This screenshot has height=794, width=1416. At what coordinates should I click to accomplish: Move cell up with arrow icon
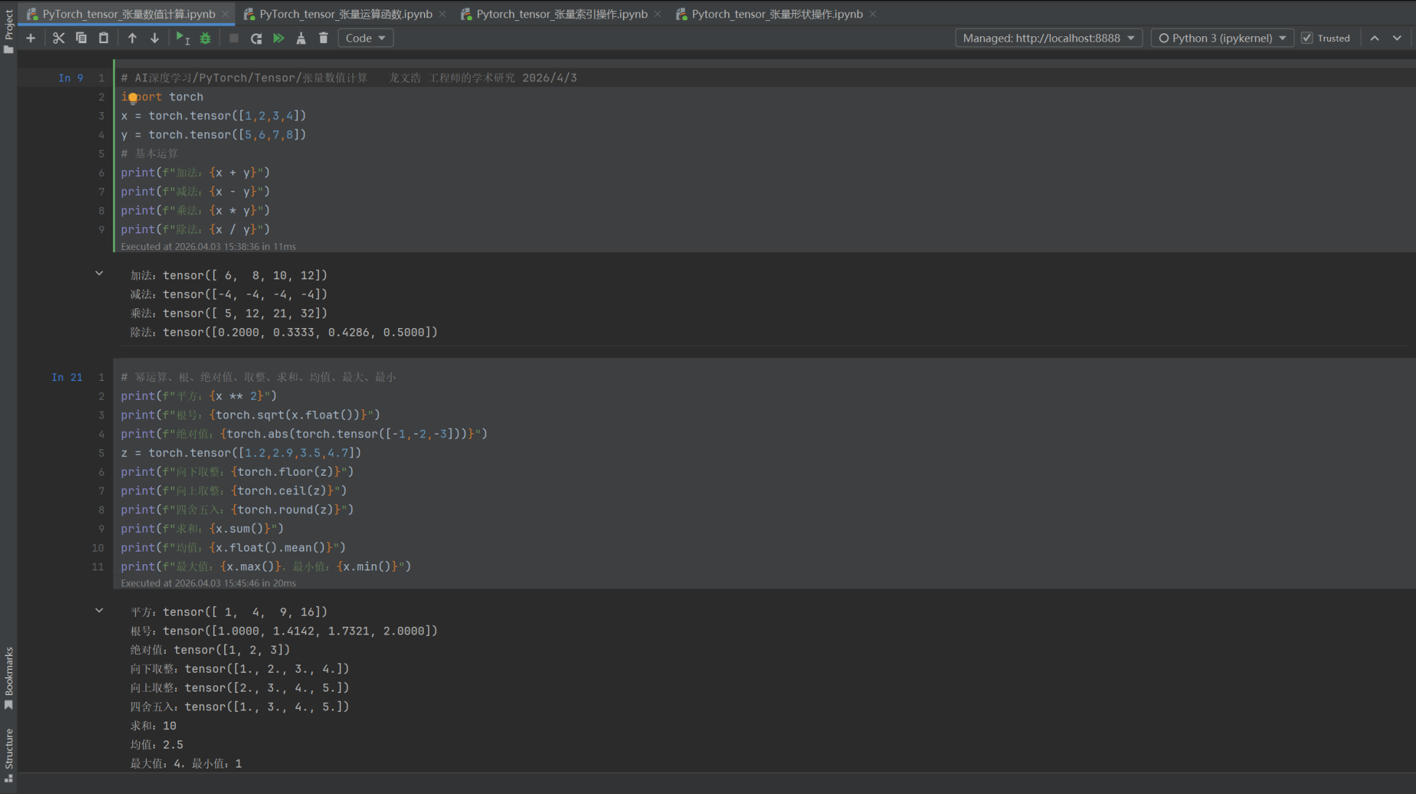(132, 38)
